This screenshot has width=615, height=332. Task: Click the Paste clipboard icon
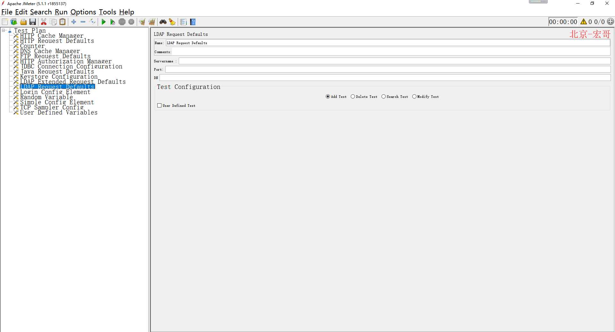point(63,22)
